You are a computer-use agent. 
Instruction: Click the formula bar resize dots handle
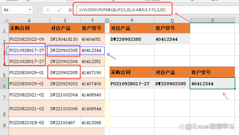[x=37, y=10]
